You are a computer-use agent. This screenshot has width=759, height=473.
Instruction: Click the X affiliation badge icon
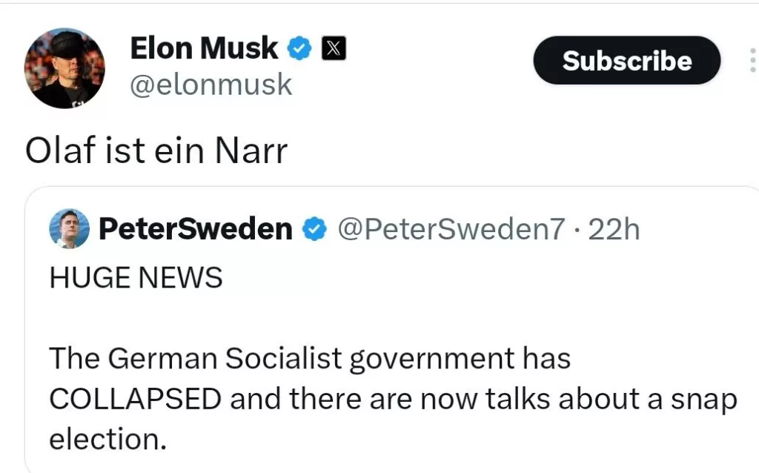pos(334,48)
